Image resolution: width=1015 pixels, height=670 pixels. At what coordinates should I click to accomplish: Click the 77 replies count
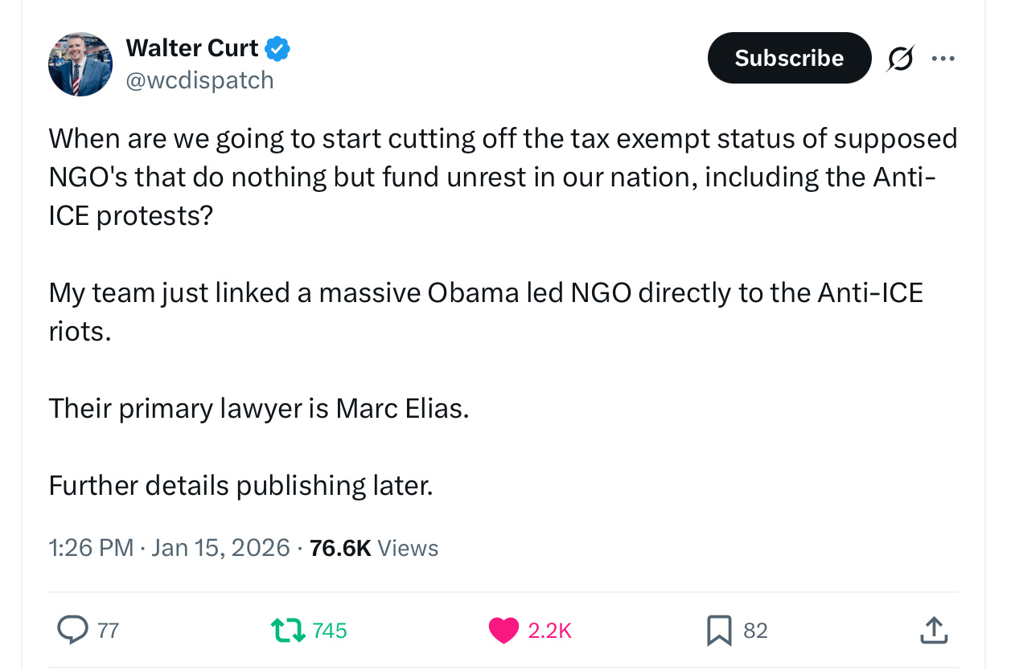108,631
